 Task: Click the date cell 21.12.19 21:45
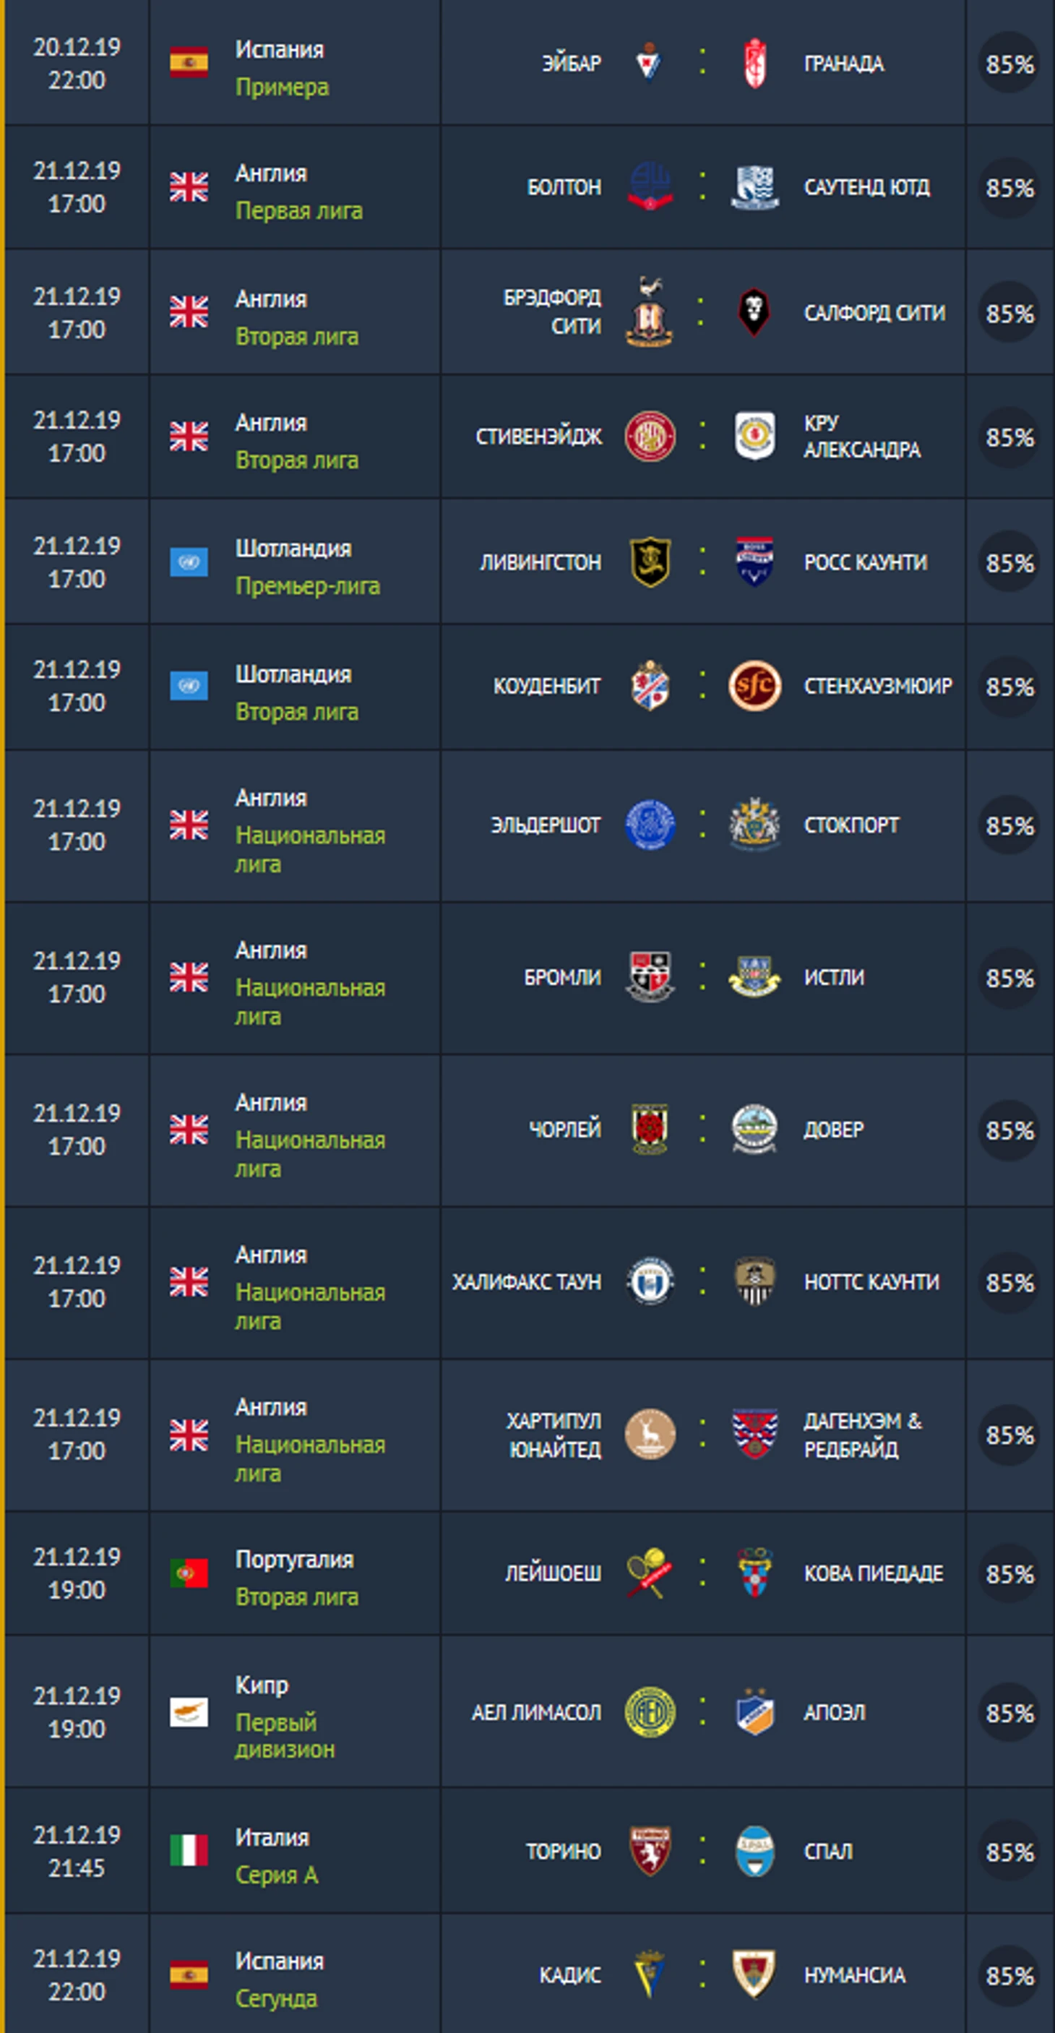click(77, 1852)
